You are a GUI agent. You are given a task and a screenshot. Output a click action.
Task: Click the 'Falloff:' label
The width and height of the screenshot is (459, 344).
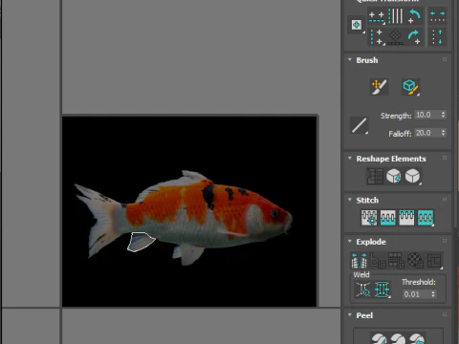coord(400,134)
